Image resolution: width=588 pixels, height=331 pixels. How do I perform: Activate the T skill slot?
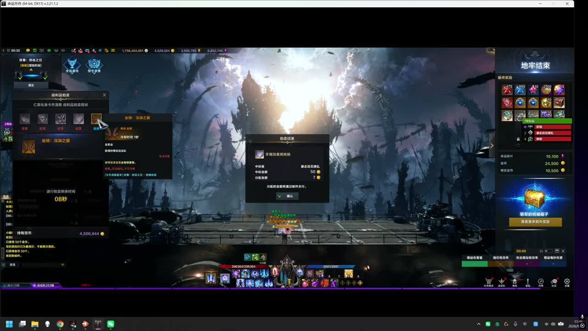pyautogui.click(x=225, y=278)
